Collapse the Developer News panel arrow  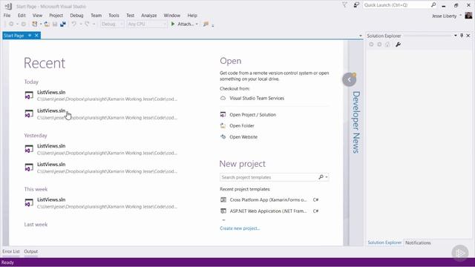pyautogui.click(x=349, y=79)
